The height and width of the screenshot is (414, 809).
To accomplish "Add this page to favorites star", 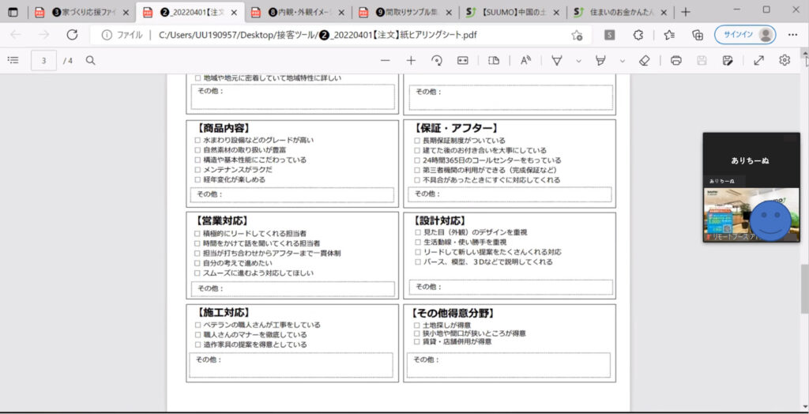I will click(x=577, y=35).
